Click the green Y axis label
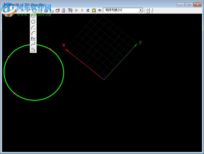The width and height of the screenshot is (204, 154). pyautogui.click(x=140, y=43)
